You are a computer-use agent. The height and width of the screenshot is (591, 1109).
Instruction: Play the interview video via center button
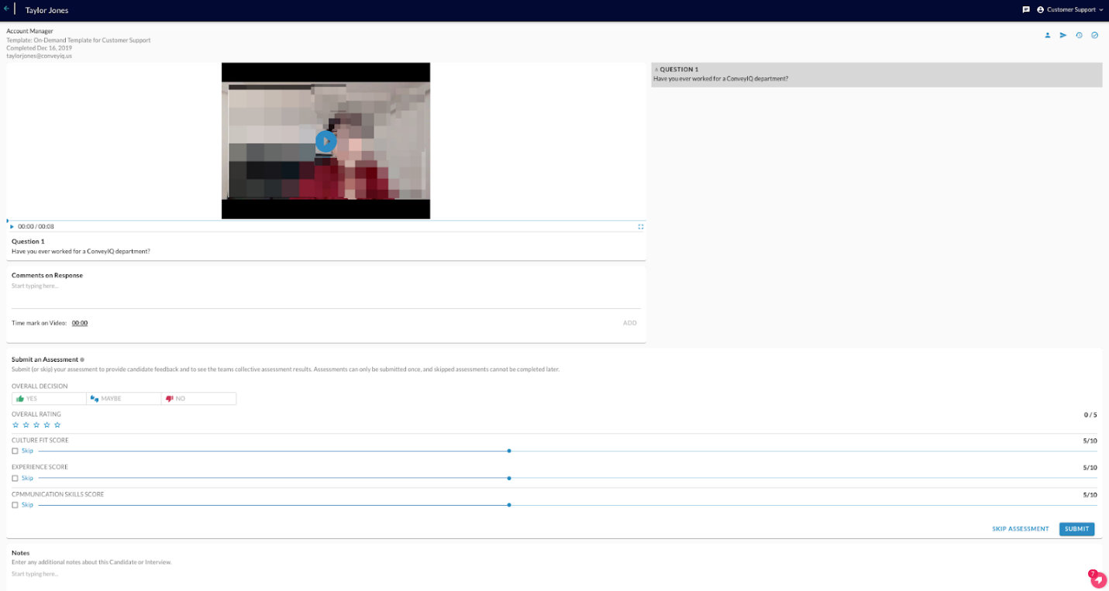326,141
